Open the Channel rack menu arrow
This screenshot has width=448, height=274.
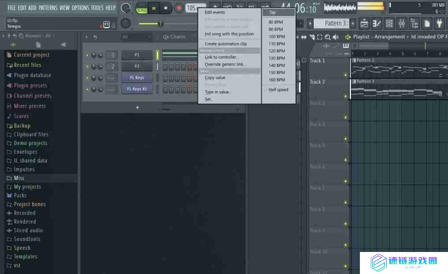[x=87, y=37]
